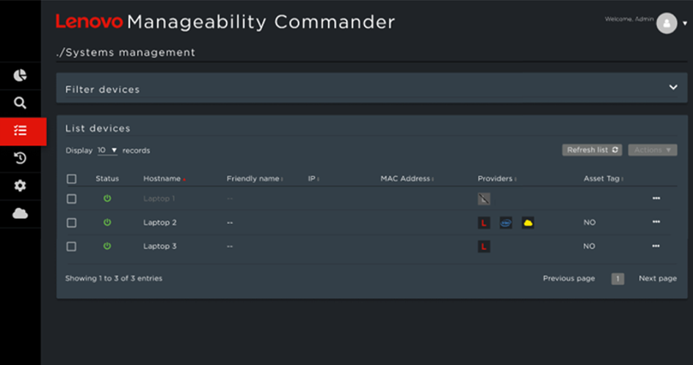Screen dimensions: 693x365
Task: Click the Laptop 2 hostname
Action: [x=159, y=223]
